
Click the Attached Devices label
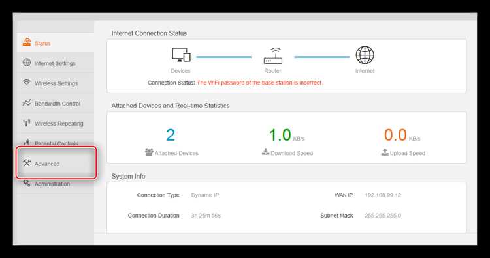click(x=176, y=153)
